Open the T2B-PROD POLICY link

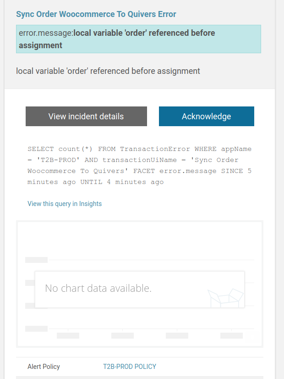pos(130,367)
